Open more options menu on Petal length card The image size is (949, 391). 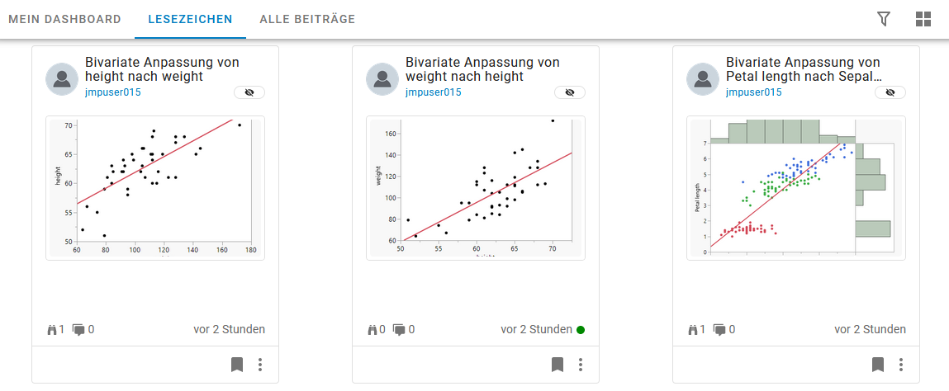[901, 364]
